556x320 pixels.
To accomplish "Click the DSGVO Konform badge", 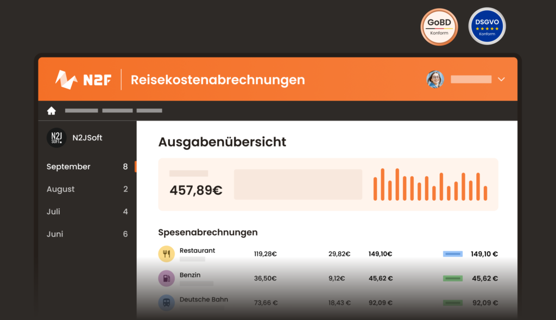I will [x=486, y=25].
